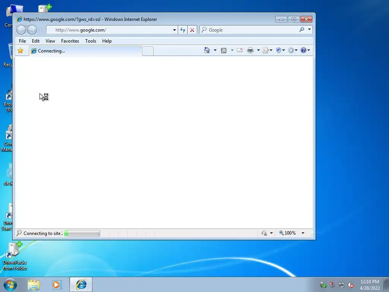Open the File menu
Image resolution: width=389 pixels, height=292 pixels.
point(22,41)
